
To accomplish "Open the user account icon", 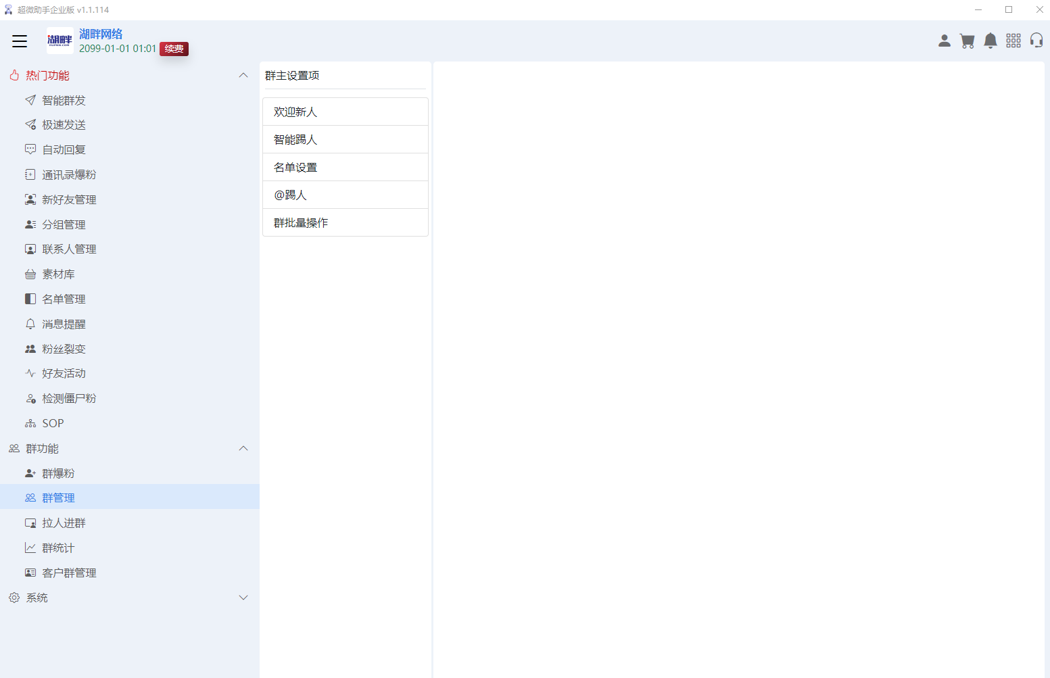I will coord(945,41).
